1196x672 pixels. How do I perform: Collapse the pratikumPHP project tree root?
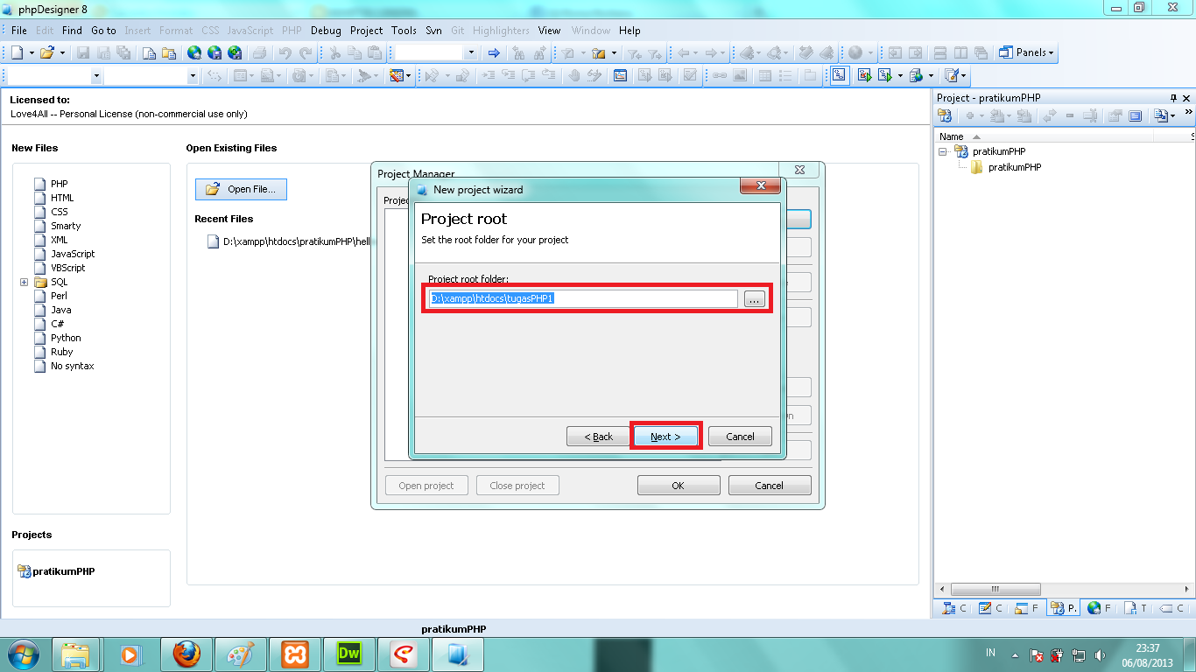(x=943, y=151)
